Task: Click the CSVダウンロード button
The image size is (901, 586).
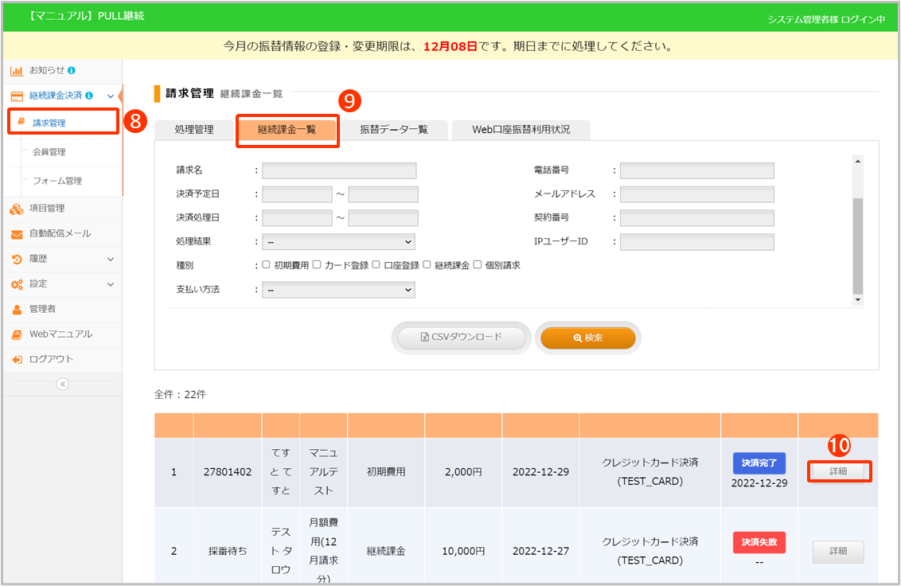Action: coord(462,338)
